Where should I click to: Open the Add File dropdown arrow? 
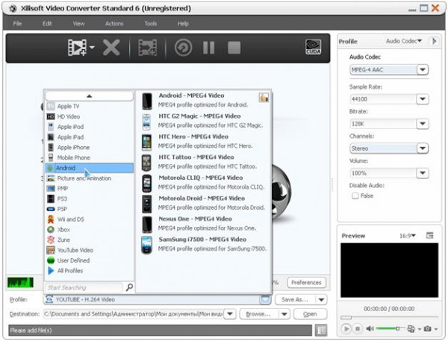[92, 48]
